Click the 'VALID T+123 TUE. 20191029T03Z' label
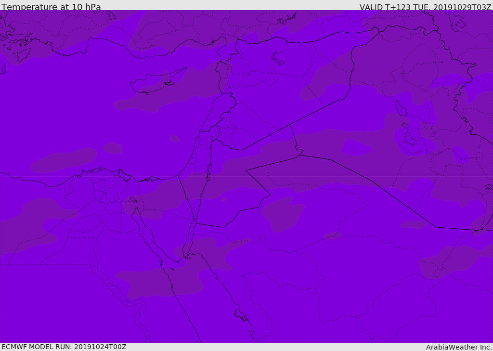Image resolution: width=493 pixels, height=351 pixels. (x=426, y=7)
